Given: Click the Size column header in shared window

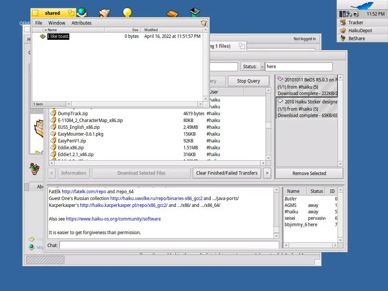Looking at the screenshot, I should [x=122, y=30].
